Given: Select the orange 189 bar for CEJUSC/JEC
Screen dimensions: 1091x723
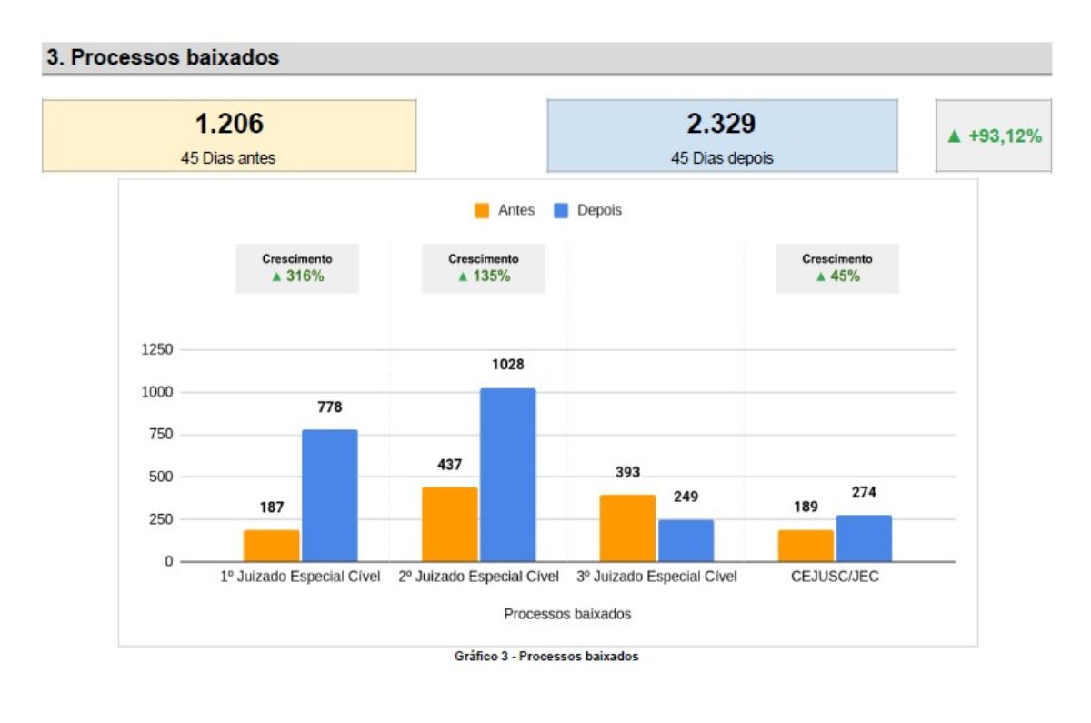Looking at the screenshot, I should tap(806, 546).
